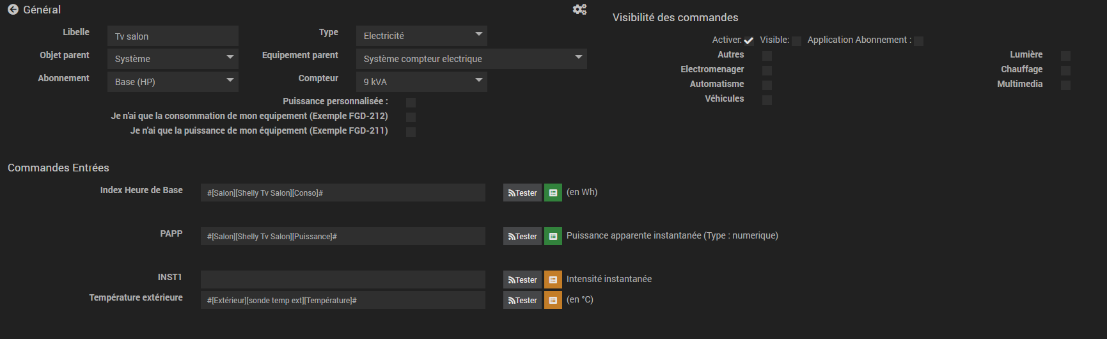1107x339 pixels.
Task: Expand the Abonnement Base (HP) dropdown
Action: click(173, 82)
